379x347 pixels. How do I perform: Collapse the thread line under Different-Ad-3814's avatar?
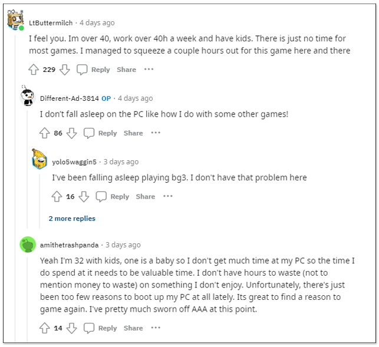[27, 169]
